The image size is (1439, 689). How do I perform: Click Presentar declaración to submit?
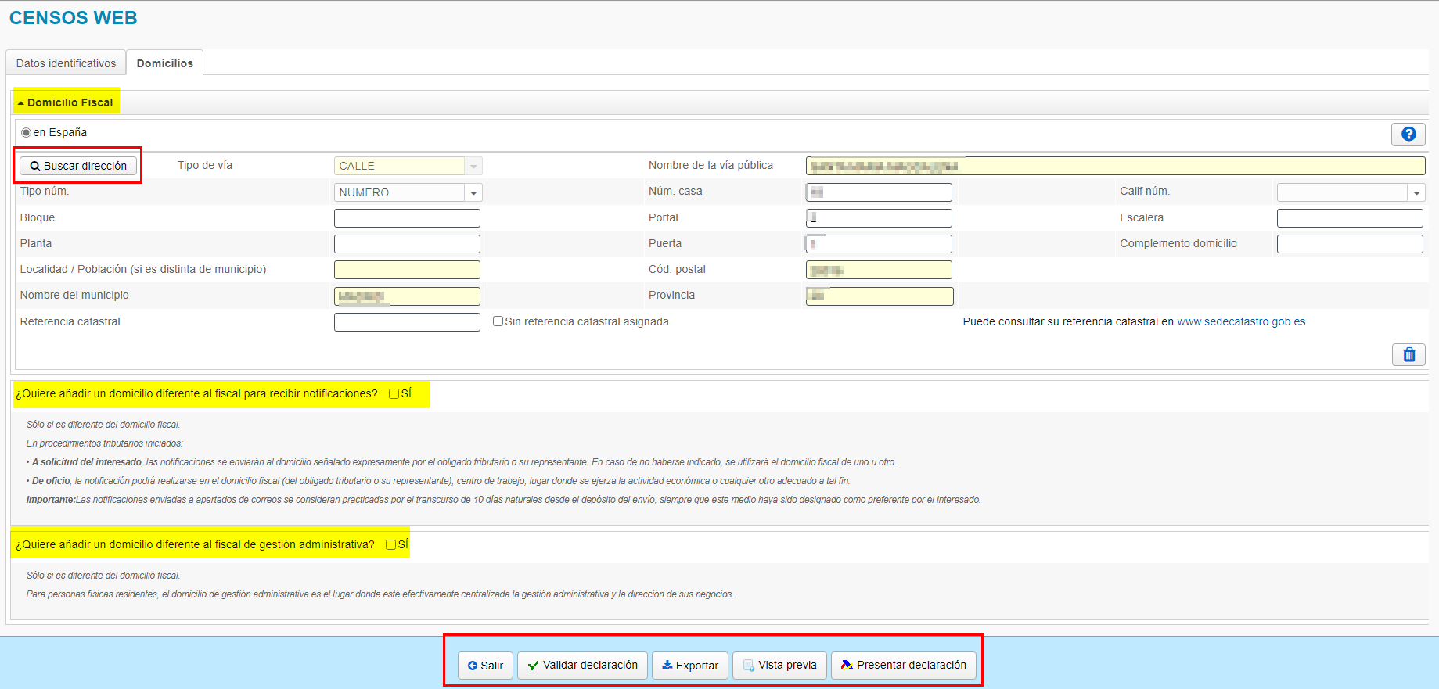coord(903,665)
